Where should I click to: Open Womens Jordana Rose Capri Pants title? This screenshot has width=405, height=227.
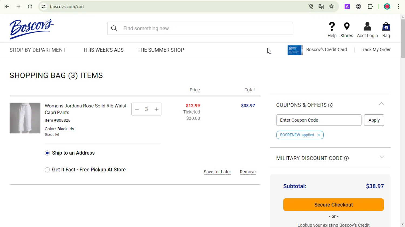pos(85,109)
